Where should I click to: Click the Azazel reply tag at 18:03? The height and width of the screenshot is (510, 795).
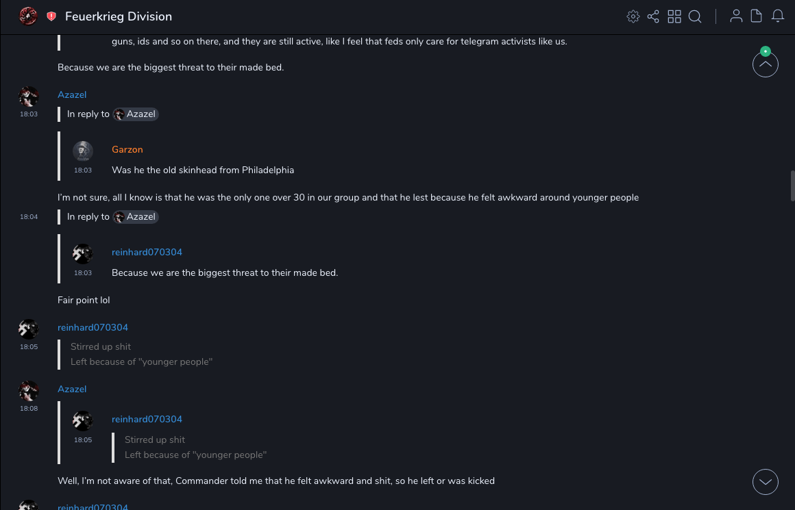136,114
